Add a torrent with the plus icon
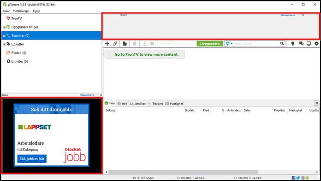321x181 pixels. [107, 44]
